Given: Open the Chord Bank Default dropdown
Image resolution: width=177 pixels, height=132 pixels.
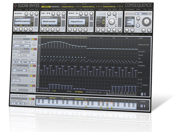Looking at the screenshot, I should [63, 98].
